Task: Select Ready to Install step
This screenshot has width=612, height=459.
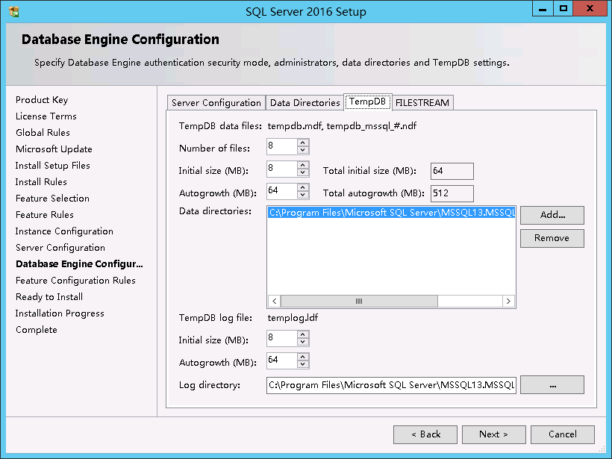Action: pos(49,297)
